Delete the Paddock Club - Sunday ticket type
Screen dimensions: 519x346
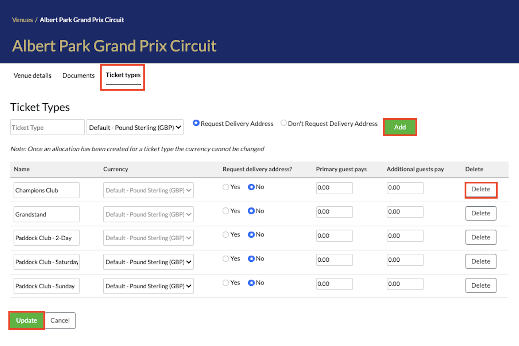(481, 285)
